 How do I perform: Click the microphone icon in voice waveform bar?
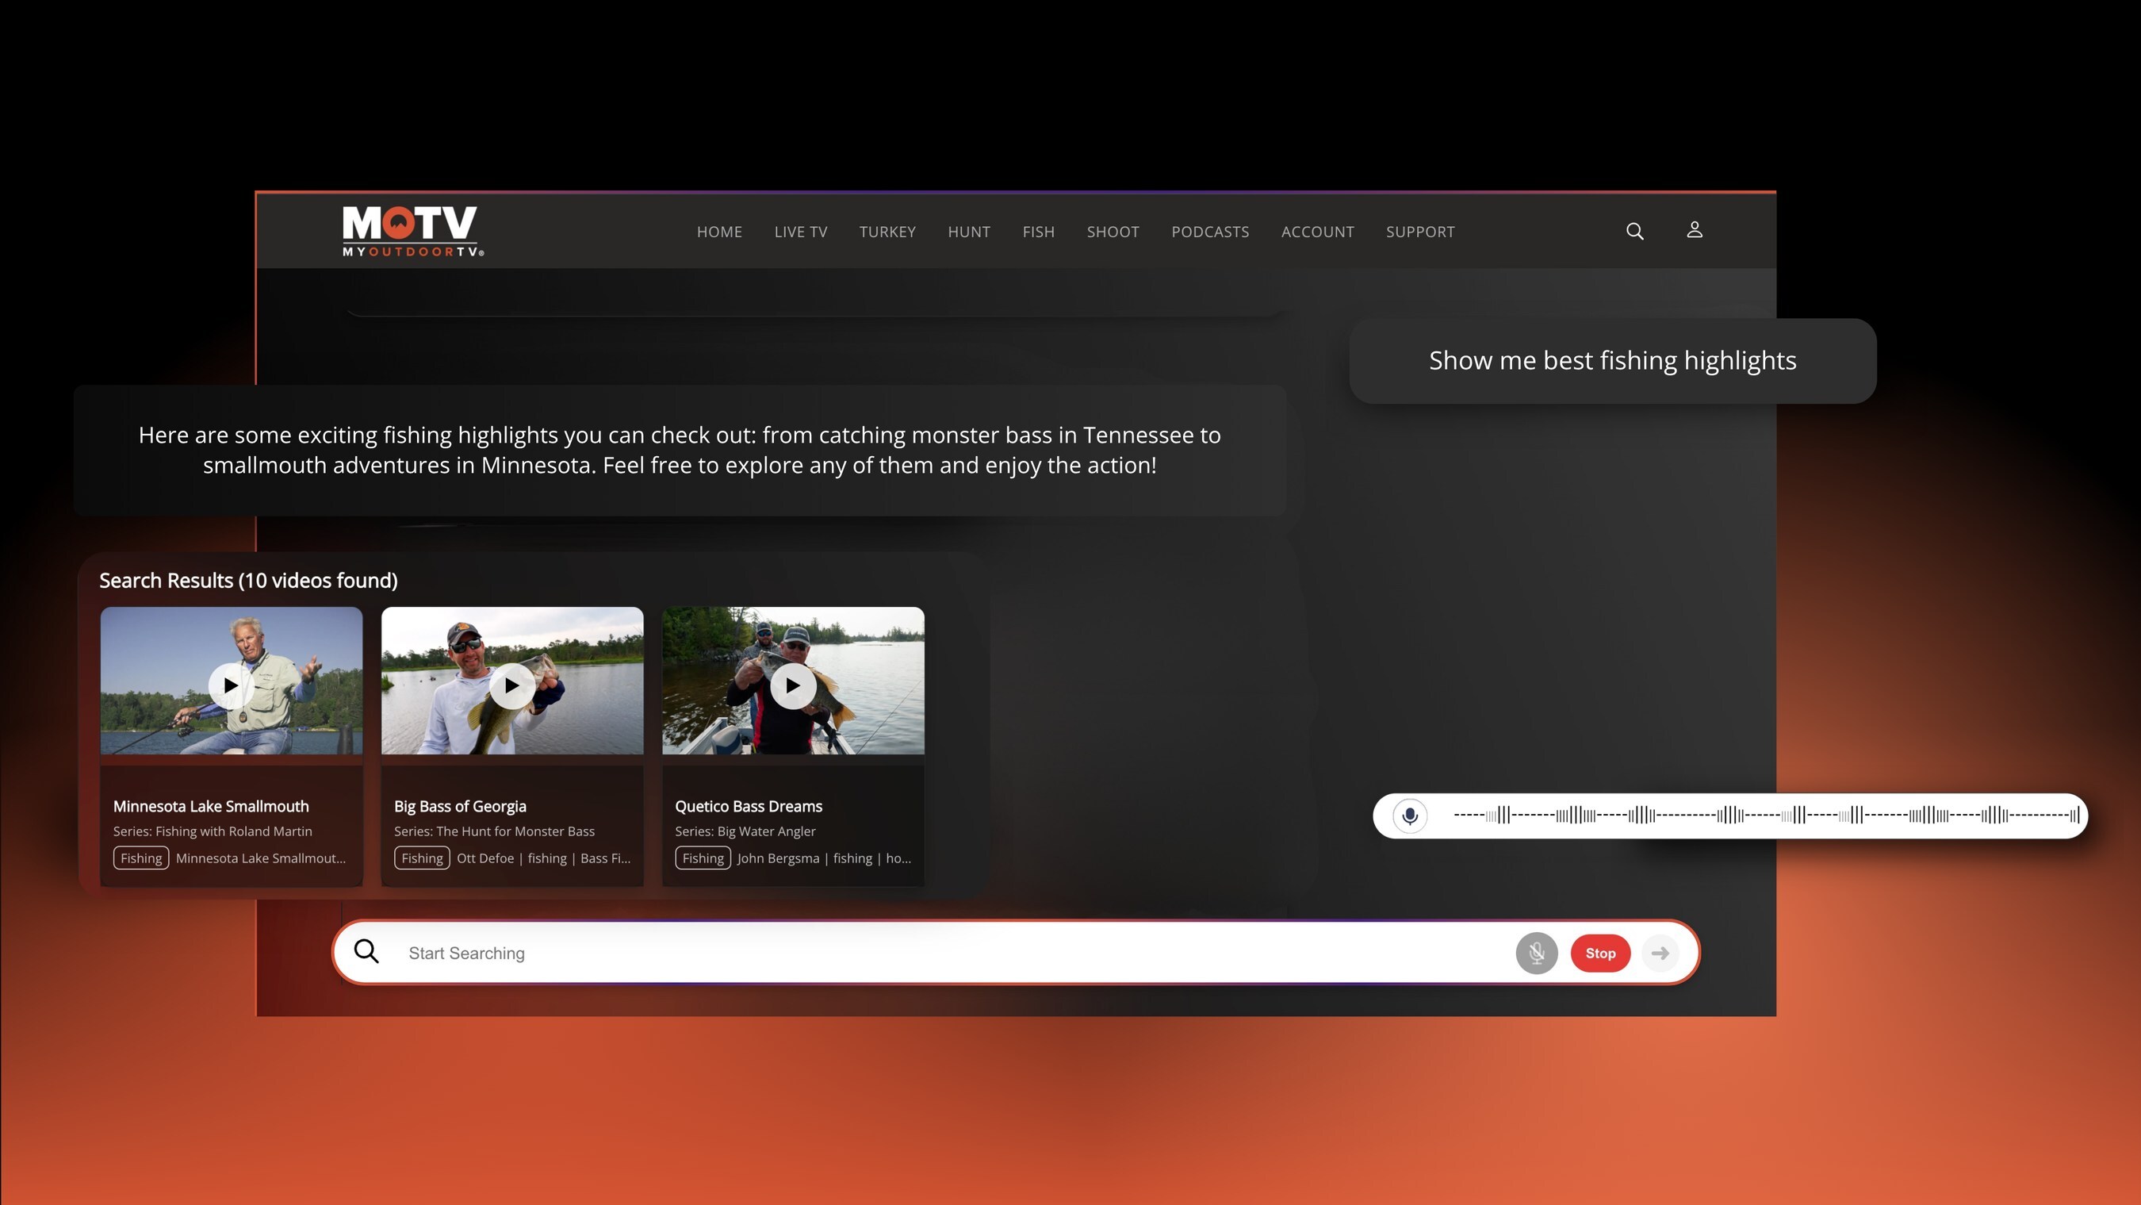point(1410,815)
